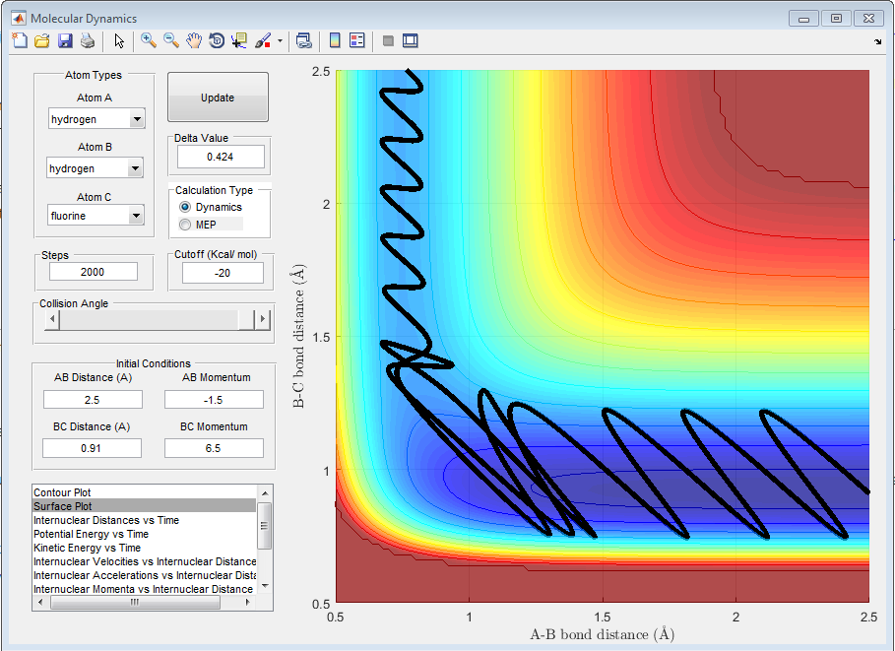The height and width of the screenshot is (651, 895).
Task: Minimize the Molecular Dynamics window
Action: coord(803,19)
